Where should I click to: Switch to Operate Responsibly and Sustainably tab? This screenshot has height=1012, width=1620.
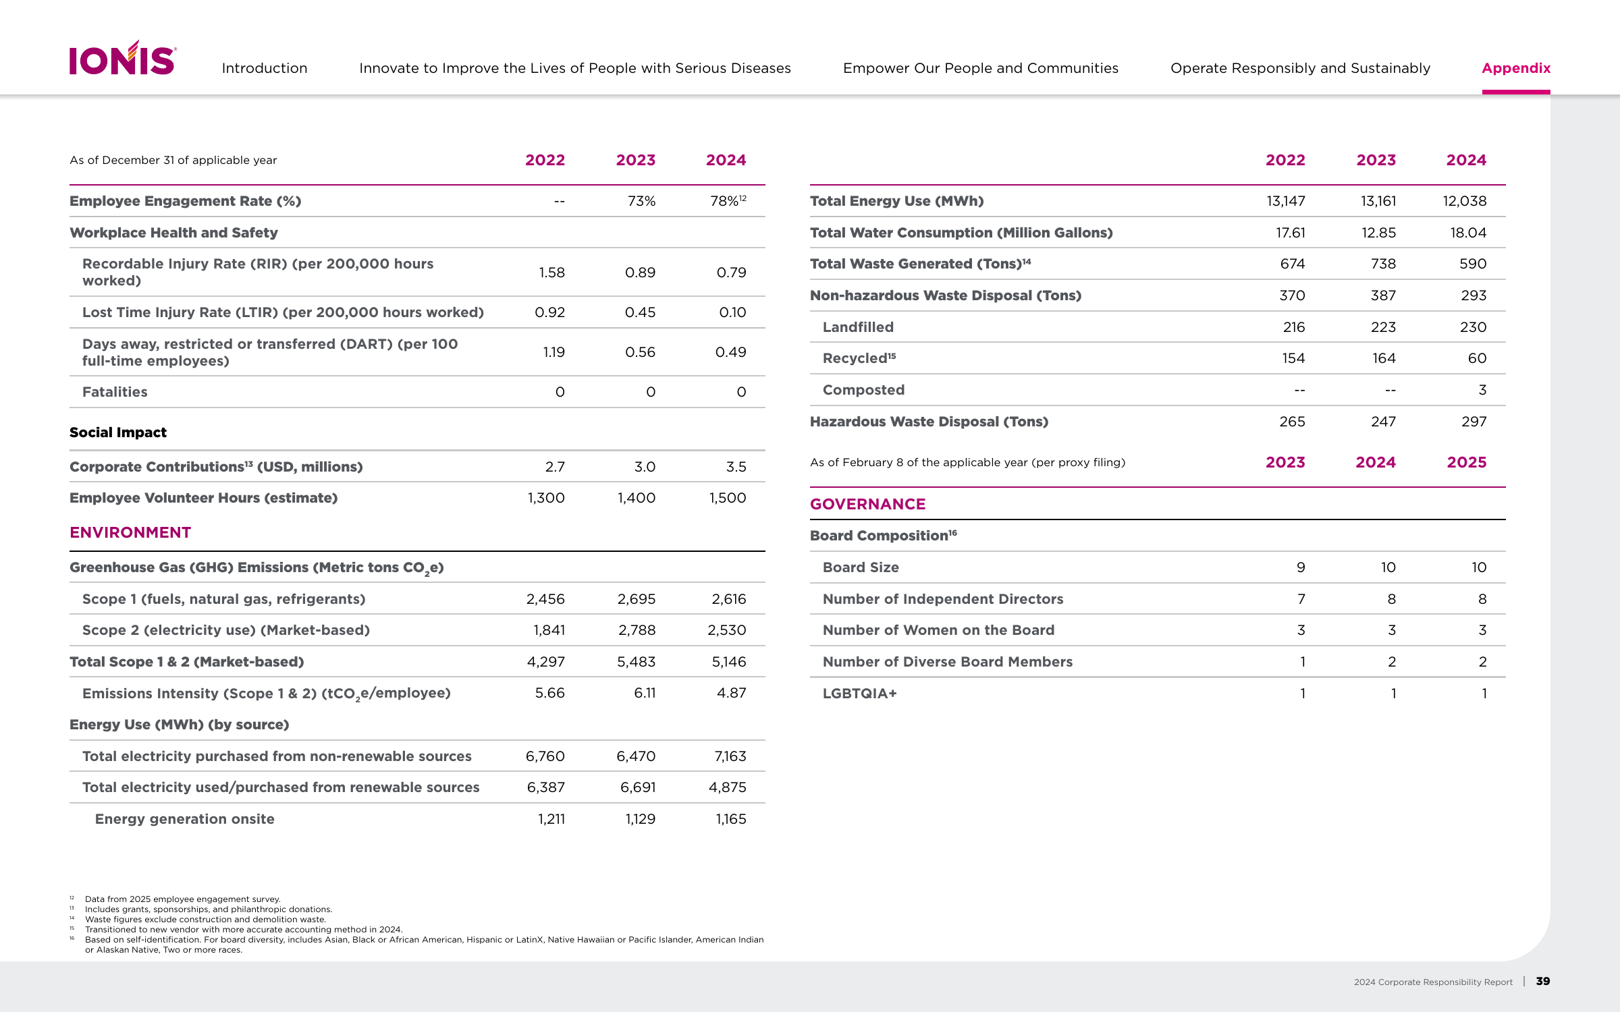coord(1300,68)
